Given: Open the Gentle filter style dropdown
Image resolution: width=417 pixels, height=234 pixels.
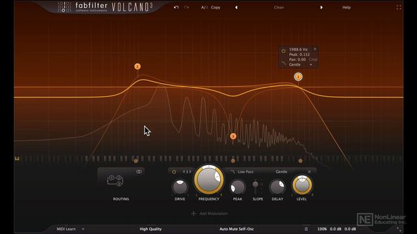Looking at the screenshot, I should [x=281, y=172].
